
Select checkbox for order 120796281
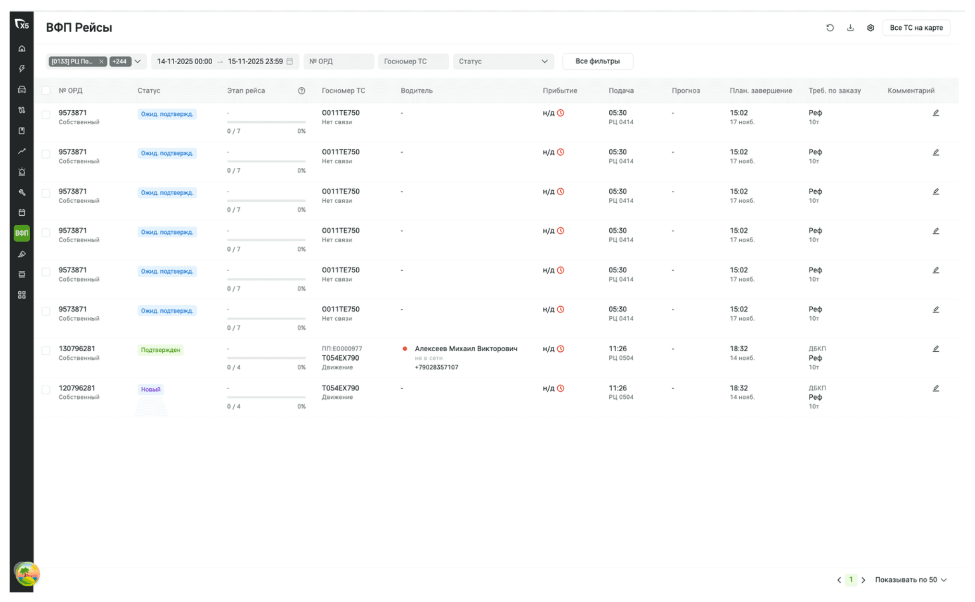[46, 390]
